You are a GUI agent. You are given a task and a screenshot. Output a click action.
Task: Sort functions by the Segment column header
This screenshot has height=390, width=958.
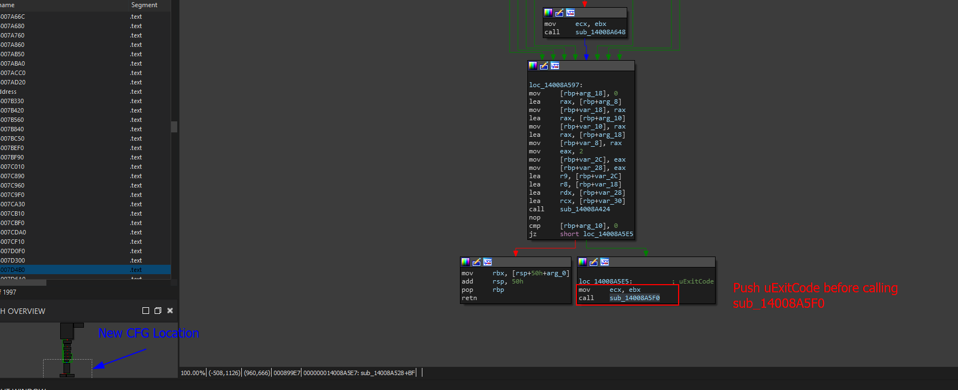(x=144, y=5)
